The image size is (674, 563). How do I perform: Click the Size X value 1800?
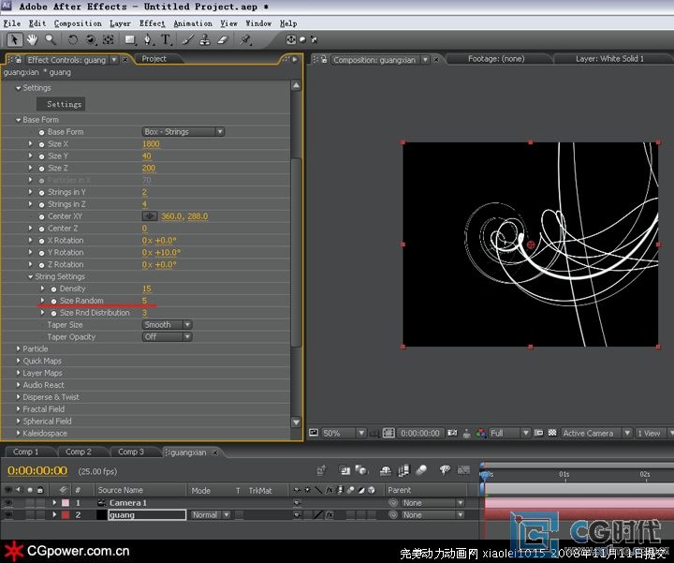(x=151, y=144)
